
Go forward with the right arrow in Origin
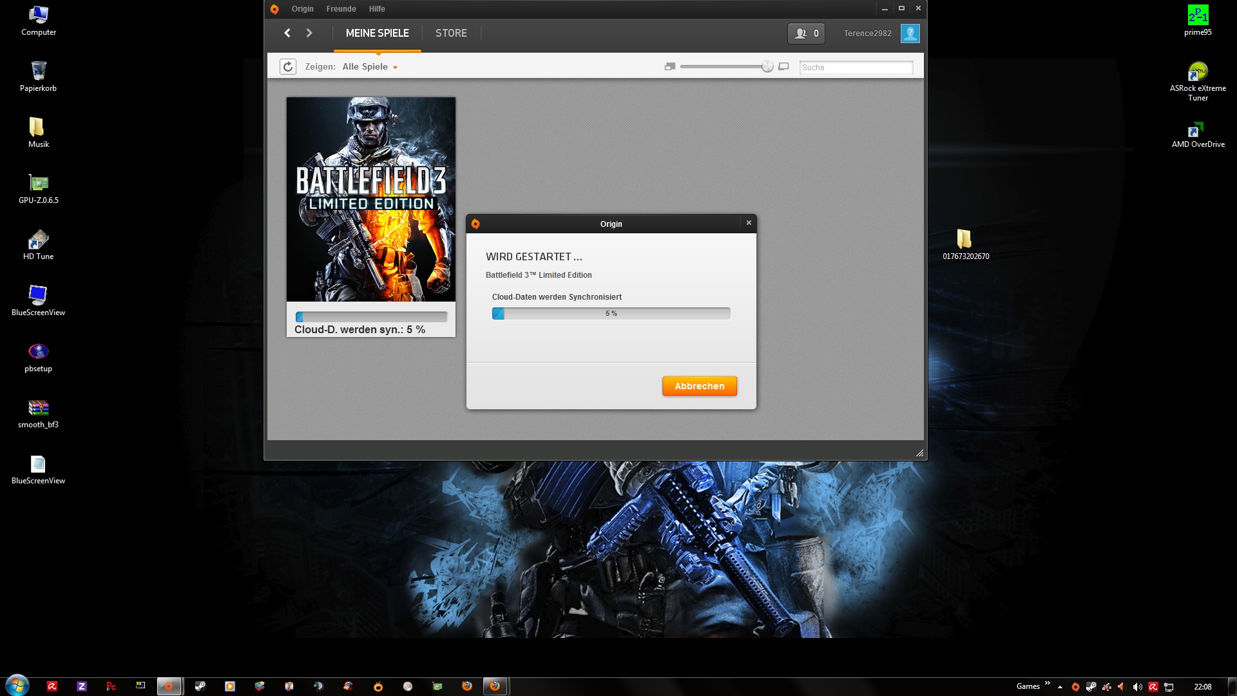coord(309,33)
